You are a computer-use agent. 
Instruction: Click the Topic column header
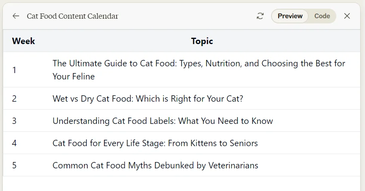(202, 41)
